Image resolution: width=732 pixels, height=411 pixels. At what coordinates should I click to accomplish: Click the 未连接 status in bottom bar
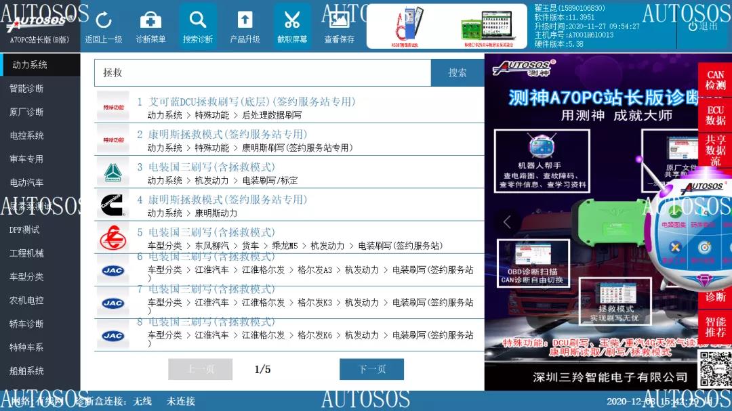pos(181,402)
